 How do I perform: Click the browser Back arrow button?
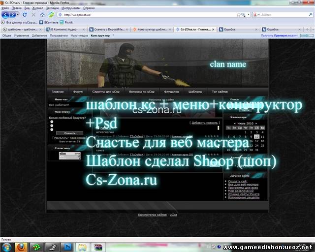click(6, 15)
